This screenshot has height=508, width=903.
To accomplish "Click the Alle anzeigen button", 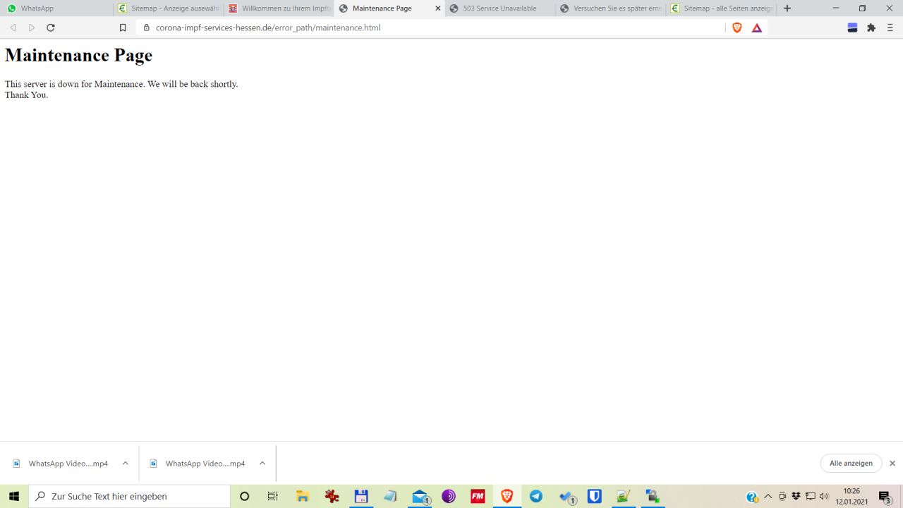I will point(851,464).
